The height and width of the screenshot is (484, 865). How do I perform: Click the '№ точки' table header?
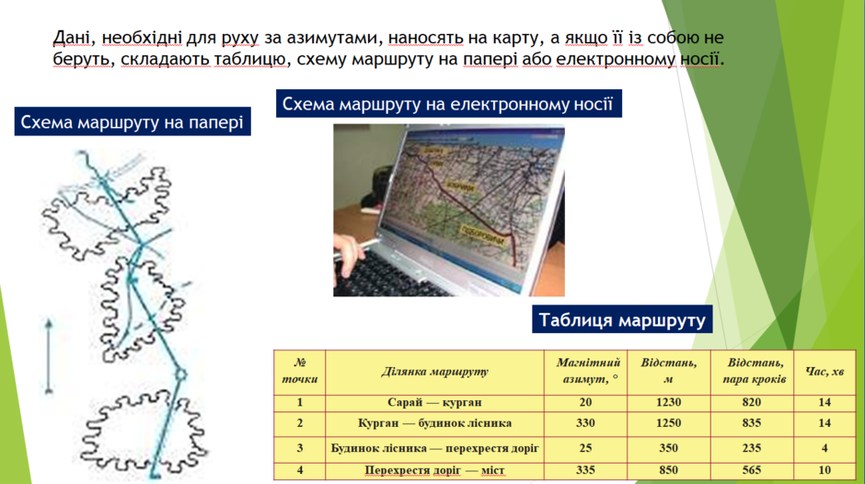(300, 372)
